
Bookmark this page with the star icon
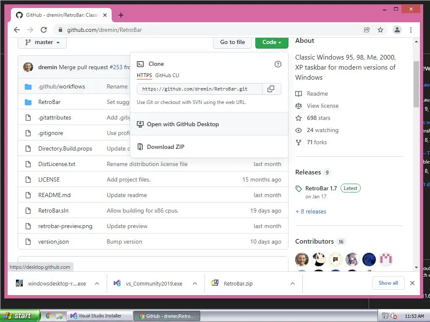(380, 30)
